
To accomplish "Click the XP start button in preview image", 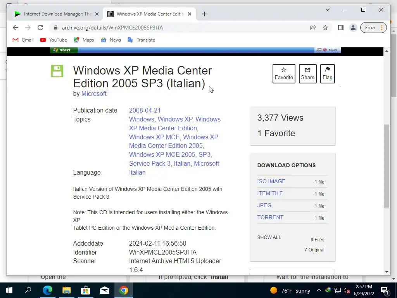I will pyautogui.click(x=64, y=50).
